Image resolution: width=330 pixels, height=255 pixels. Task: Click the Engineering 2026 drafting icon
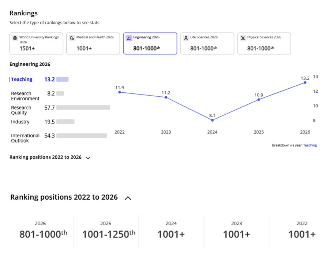129,38
